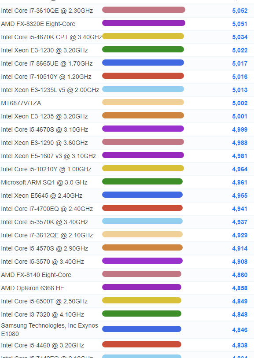Click score 5,022
Viewport: 254px width, 358px height.
pos(239,51)
